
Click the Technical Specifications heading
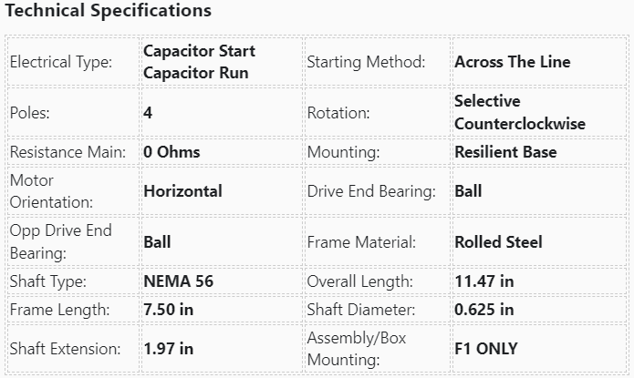click(x=109, y=12)
